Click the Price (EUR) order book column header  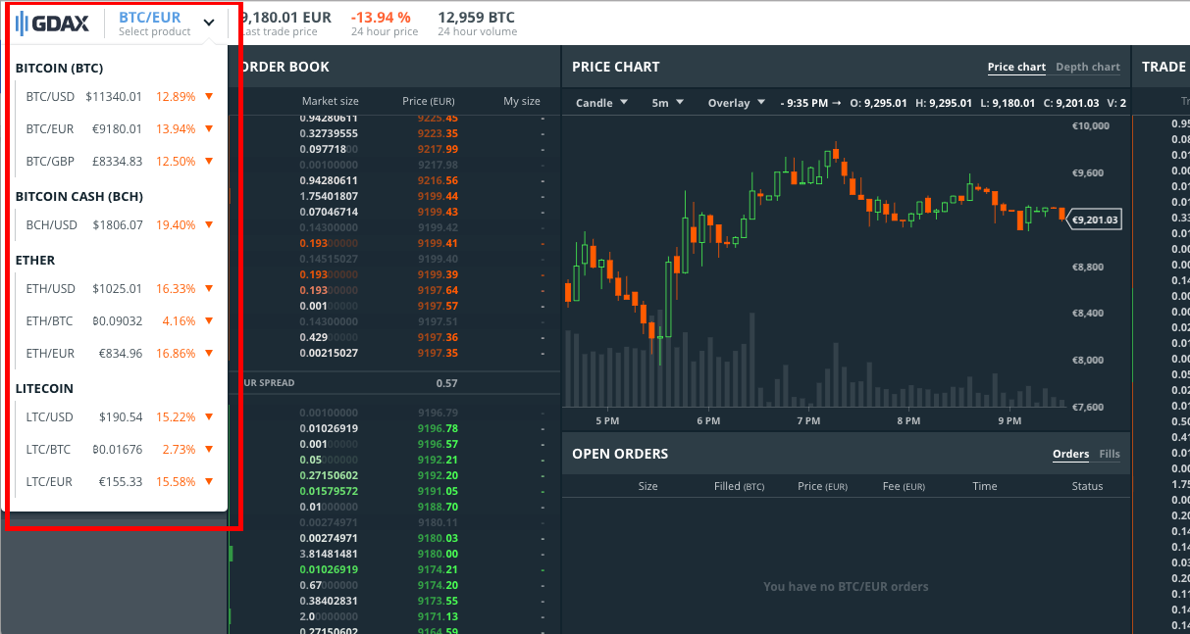pos(429,101)
